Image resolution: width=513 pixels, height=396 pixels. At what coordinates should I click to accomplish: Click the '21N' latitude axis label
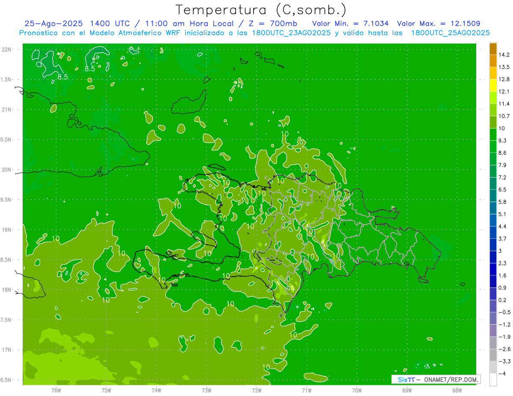click(7, 109)
